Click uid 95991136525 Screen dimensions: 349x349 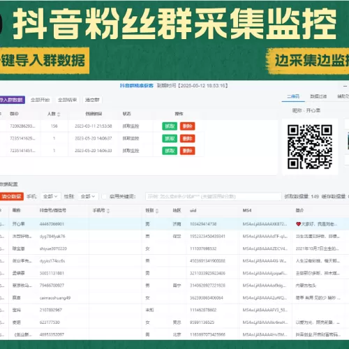click(x=202, y=322)
